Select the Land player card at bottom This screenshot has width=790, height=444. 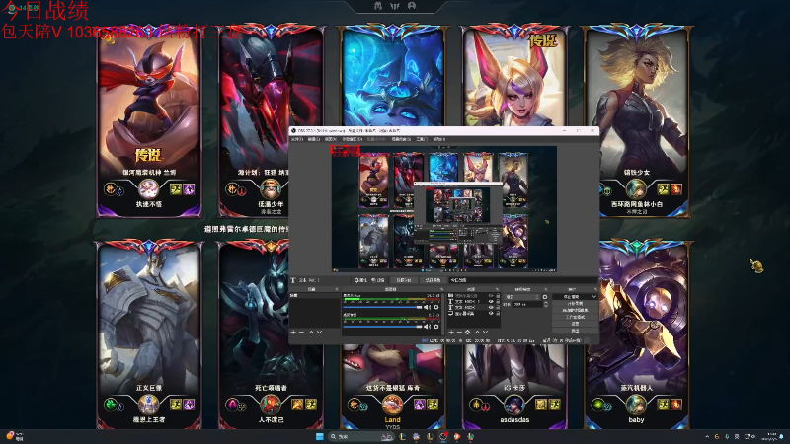(392, 387)
